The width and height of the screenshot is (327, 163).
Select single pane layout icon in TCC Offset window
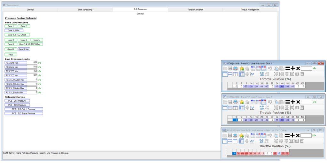click(225, 141)
